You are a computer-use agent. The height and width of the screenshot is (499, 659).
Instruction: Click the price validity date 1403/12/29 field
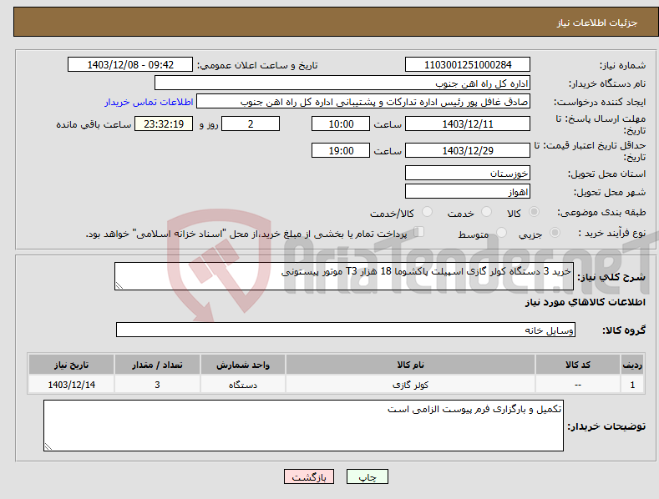[x=468, y=150]
